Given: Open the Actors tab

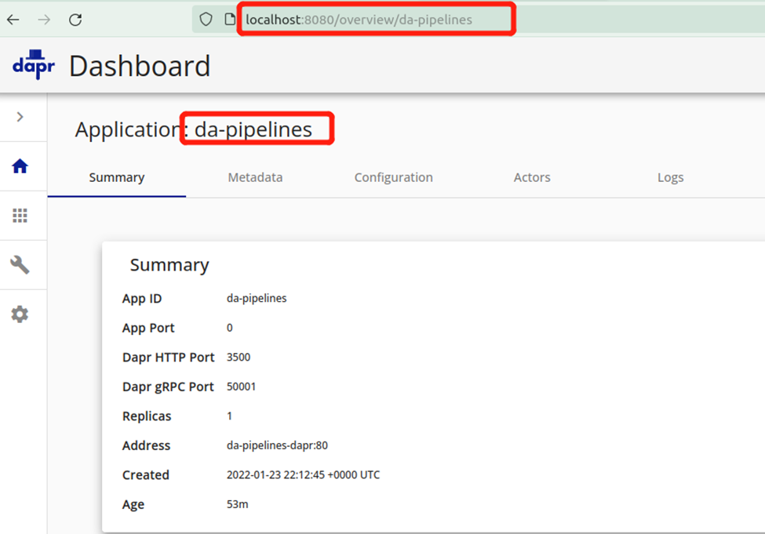Looking at the screenshot, I should 532,177.
